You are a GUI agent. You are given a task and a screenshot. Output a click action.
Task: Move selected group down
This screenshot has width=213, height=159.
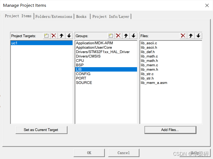pyautogui.click(x=133, y=36)
